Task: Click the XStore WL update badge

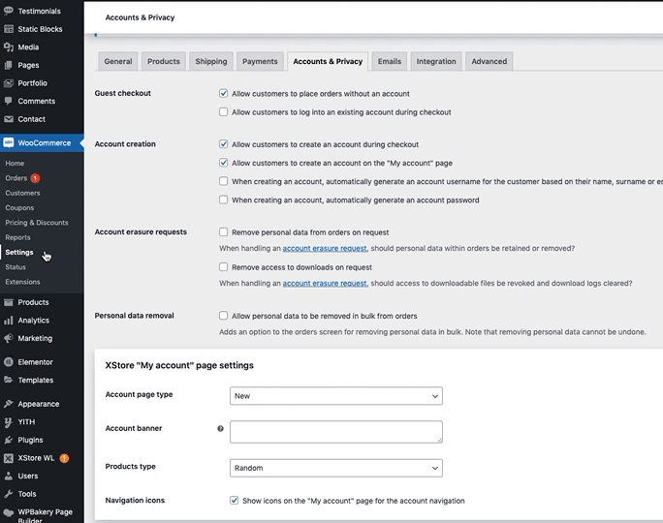Action: tap(64, 458)
